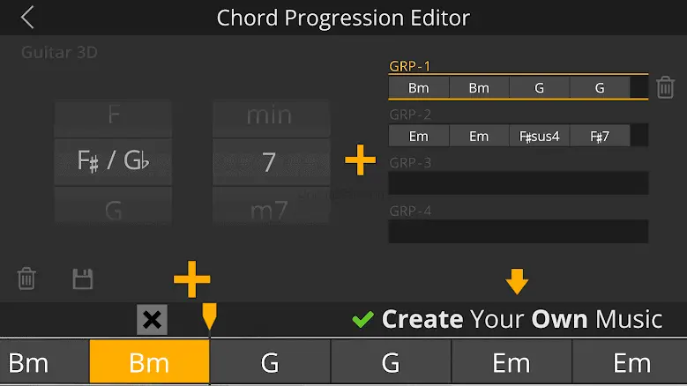This screenshot has width=687, height=386.
Task: Select the m7 chord type option
Action: click(x=270, y=211)
